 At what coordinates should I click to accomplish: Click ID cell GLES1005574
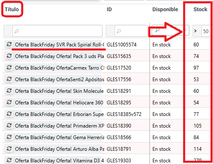122,45
